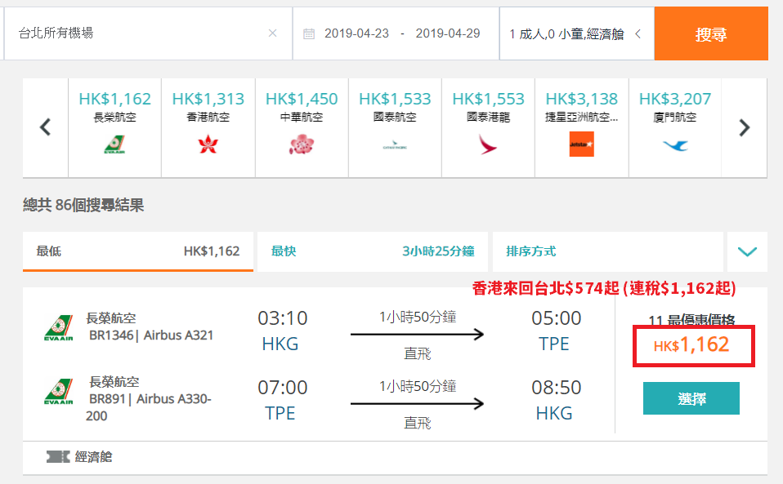
Task: Click the HK$1,162 fare in the result
Action: 691,345
